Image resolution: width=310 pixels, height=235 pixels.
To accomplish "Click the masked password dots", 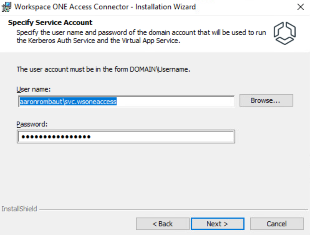I will tap(55, 137).
